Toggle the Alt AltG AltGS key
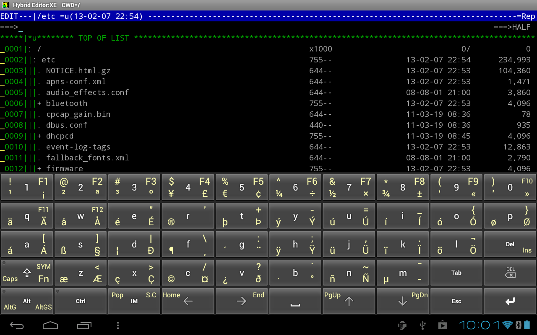 click(27, 301)
